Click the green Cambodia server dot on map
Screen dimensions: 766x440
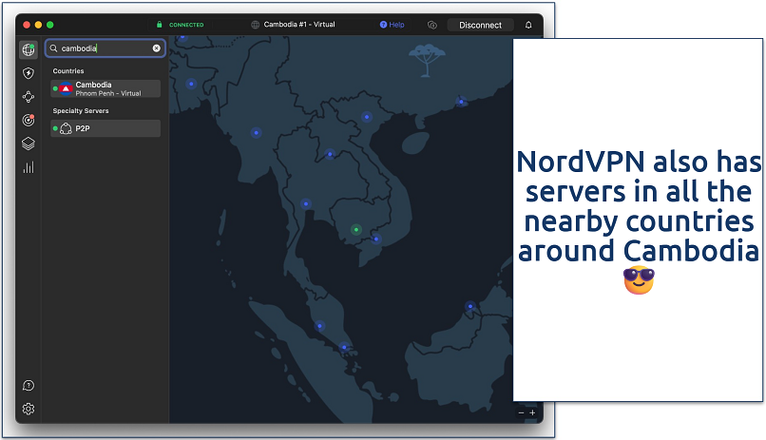coord(356,229)
